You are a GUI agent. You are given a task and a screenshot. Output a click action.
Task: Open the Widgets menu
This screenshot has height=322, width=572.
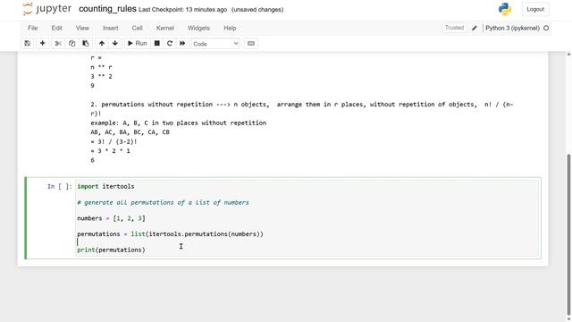click(198, 28)
